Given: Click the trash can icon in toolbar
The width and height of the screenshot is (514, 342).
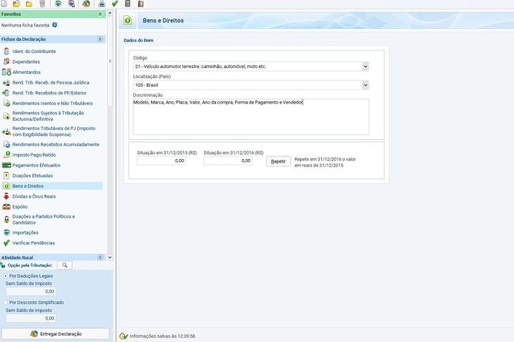Looking at the screenshot, I should (42, 4).
